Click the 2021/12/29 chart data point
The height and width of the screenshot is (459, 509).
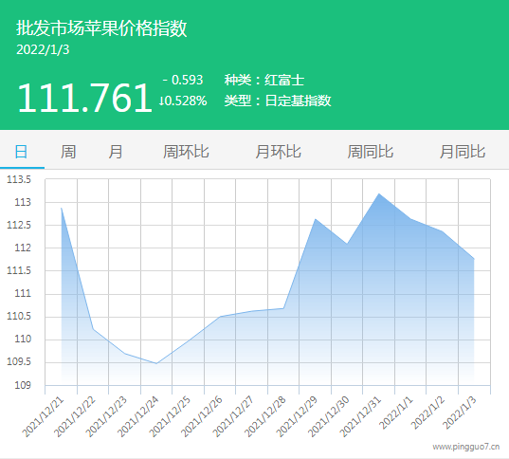[316, 219]
